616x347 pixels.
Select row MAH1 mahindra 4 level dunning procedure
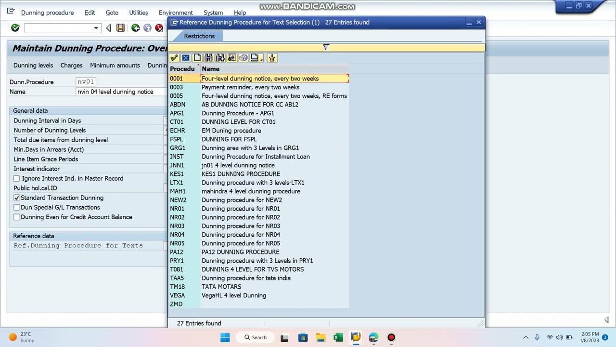tap(259, 191)
